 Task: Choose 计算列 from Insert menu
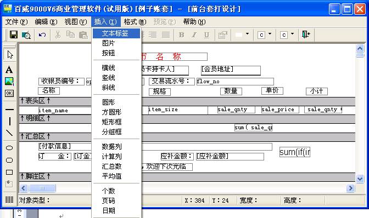tap(116, 157)
